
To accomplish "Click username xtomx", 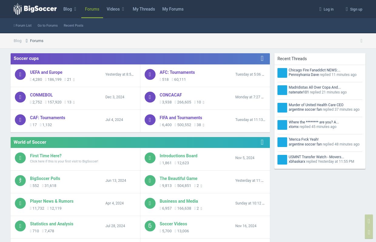I will [x=294, y=127].
